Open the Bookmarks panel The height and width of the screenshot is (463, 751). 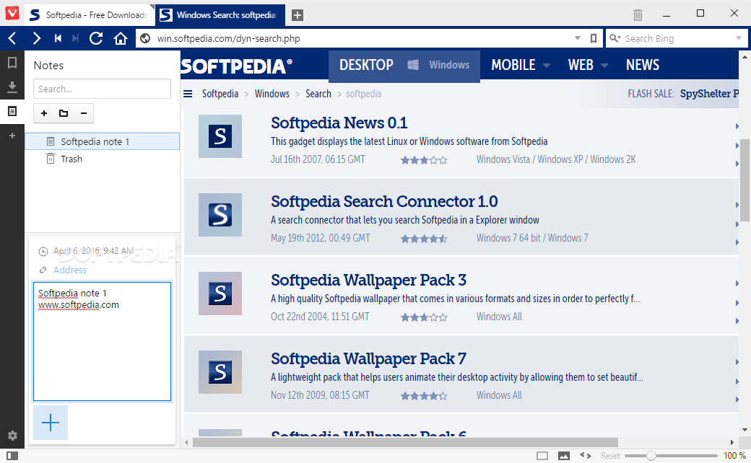coord(12,63)
